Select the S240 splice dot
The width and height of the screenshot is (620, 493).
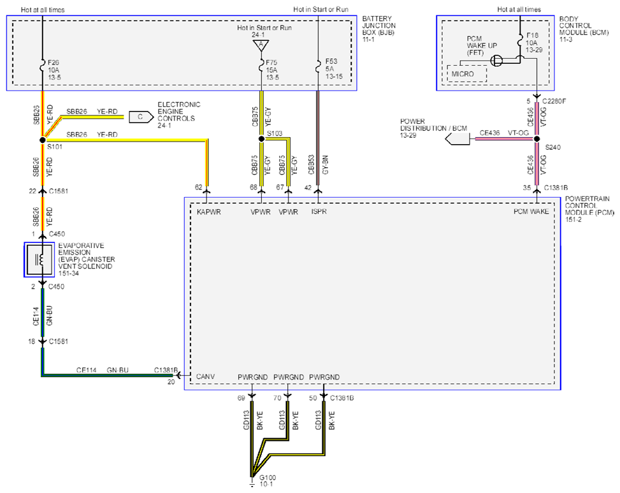537,139
